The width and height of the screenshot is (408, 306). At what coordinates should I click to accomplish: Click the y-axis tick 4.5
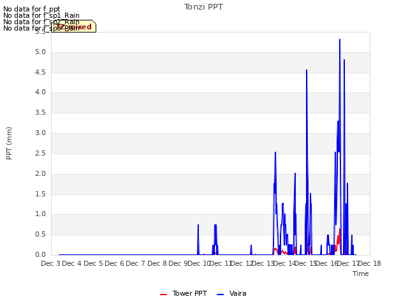(x=40, y=72)
